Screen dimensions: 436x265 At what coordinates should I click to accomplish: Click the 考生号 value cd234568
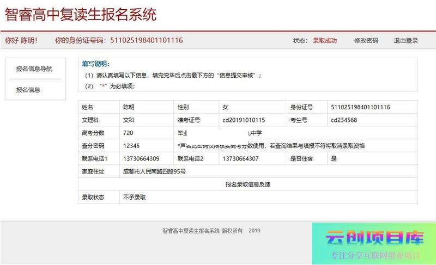click(x=344, y=120)
